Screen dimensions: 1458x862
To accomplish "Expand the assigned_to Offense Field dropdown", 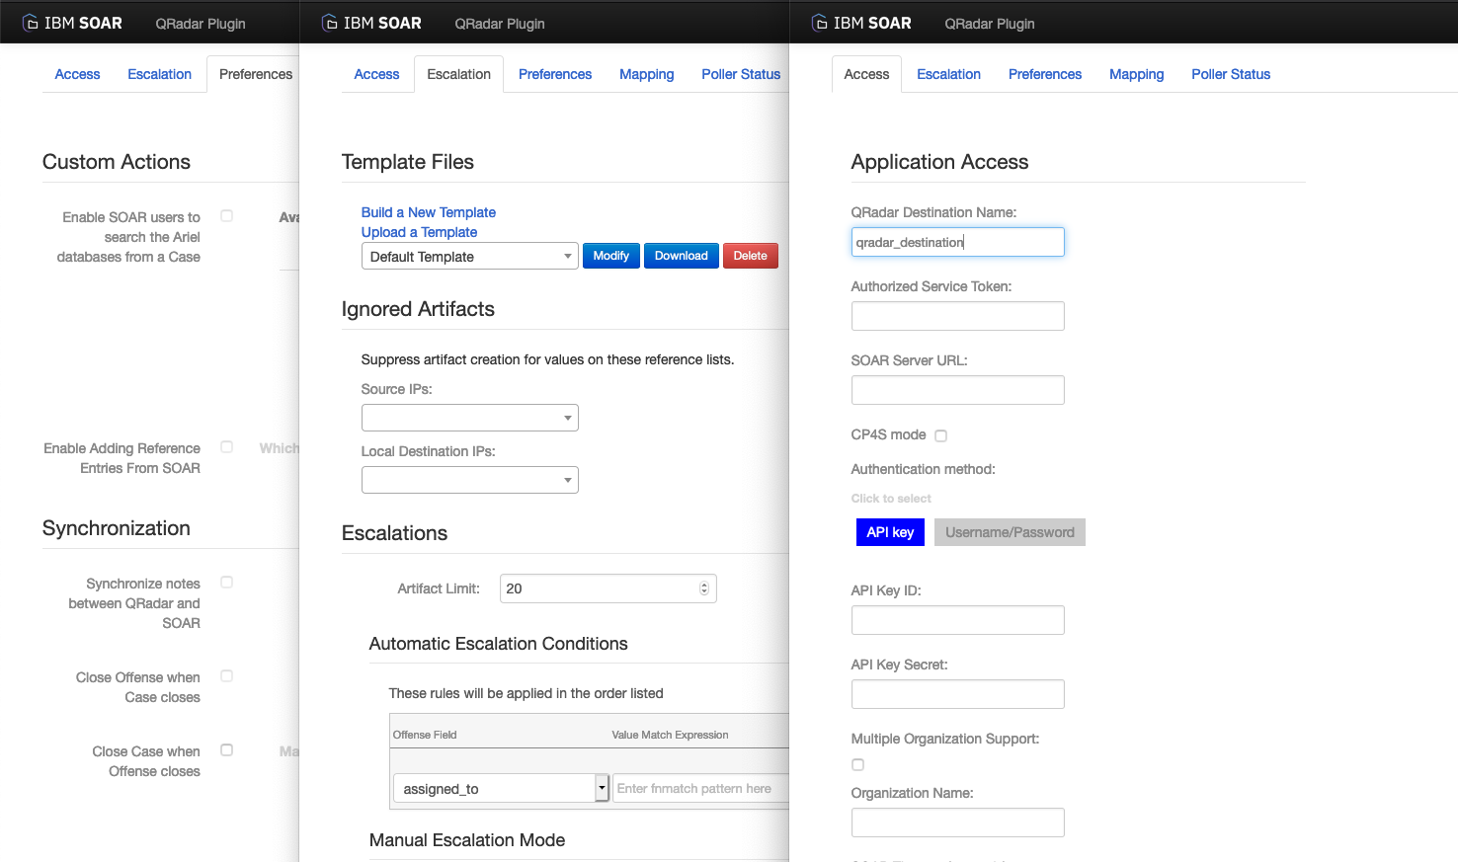I will tap(602, 788).
